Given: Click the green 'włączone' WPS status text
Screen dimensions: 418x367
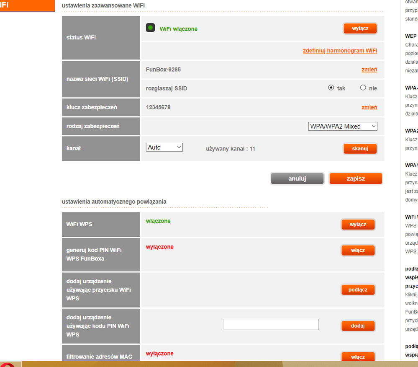Looking at the screenshot, I should click(158, 221).
